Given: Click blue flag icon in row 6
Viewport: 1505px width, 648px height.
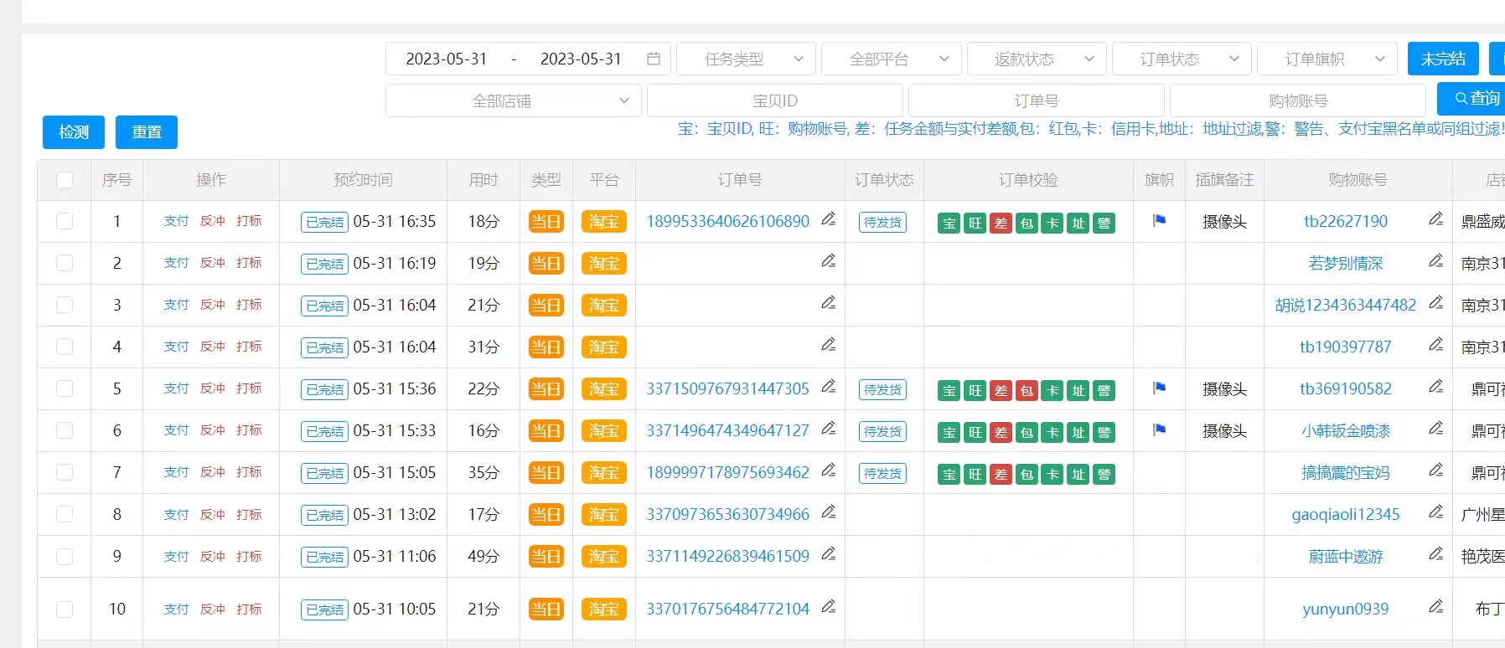Looking at the screenshot, I should tap(1160, 430).
